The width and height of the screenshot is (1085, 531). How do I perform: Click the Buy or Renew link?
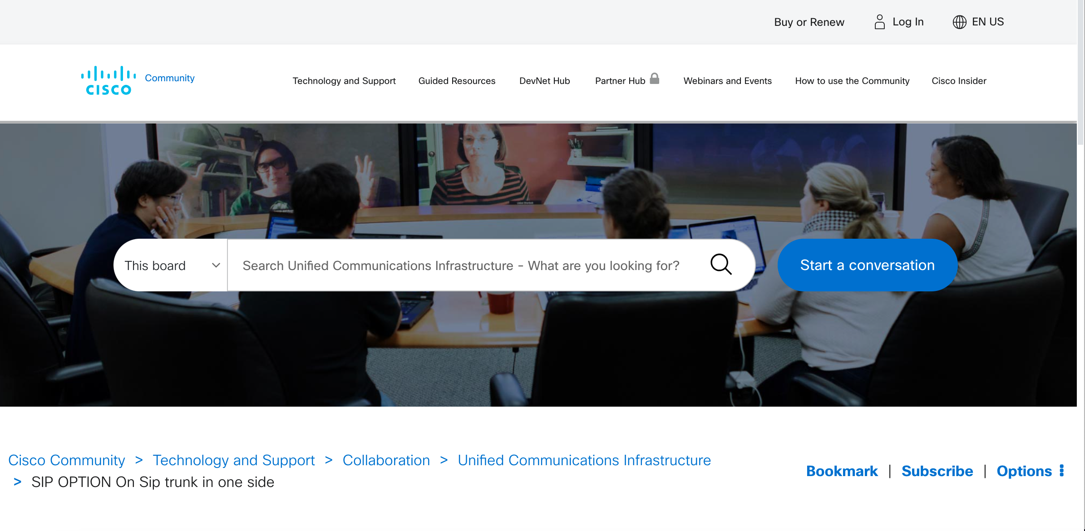tap(809, 22)
